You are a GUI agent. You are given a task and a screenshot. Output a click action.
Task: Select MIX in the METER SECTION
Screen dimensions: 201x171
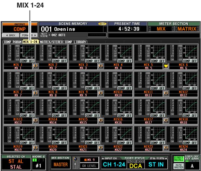tap(161, 29)
